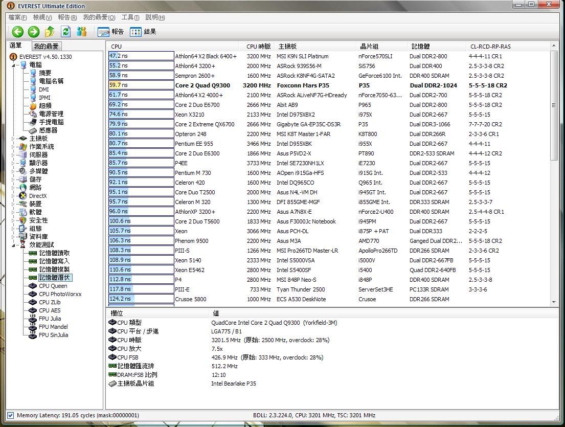Select EVEREST v4.50.1330 root icon
This screenshot has width=565, height=427.
[x=13, y=57]
